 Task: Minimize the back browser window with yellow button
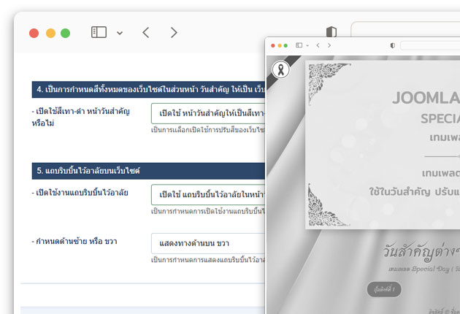[x=50, y=33]
